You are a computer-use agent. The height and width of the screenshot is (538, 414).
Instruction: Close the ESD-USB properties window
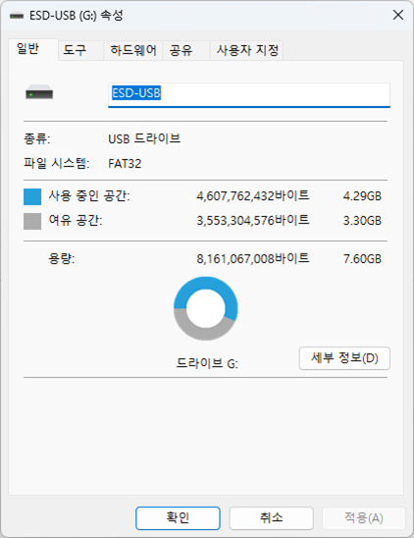[398, 15]
